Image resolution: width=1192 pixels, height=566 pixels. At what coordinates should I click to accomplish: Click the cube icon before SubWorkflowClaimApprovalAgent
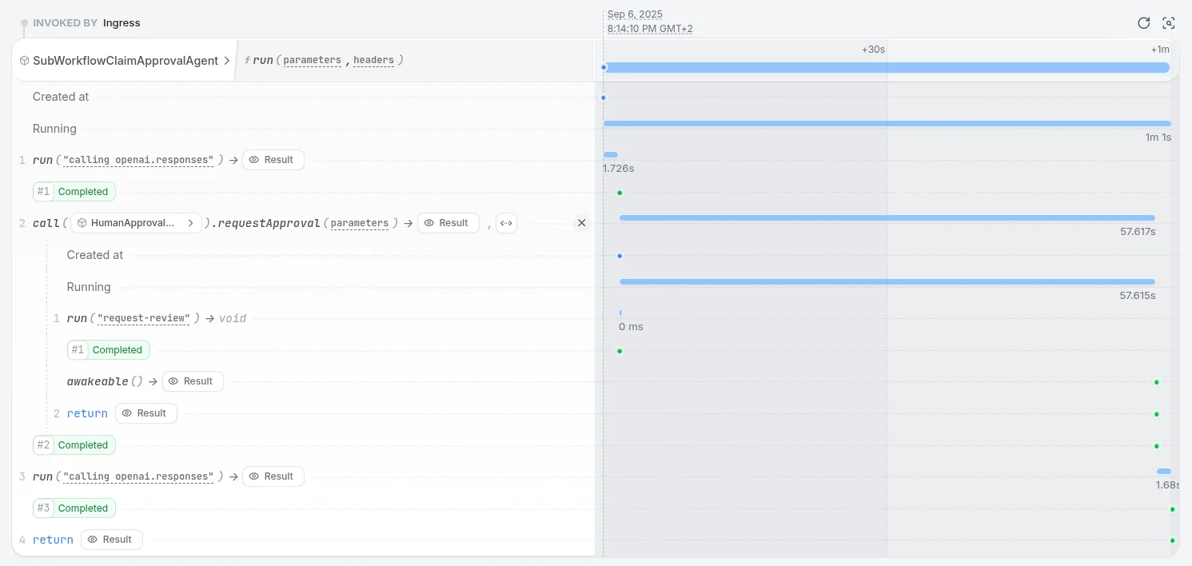point(25,60)
